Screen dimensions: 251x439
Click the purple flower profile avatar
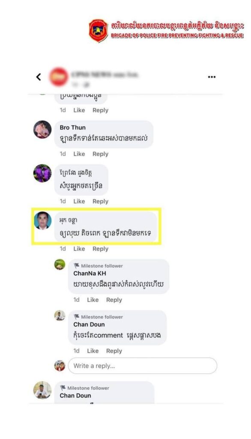coord(42,173)
